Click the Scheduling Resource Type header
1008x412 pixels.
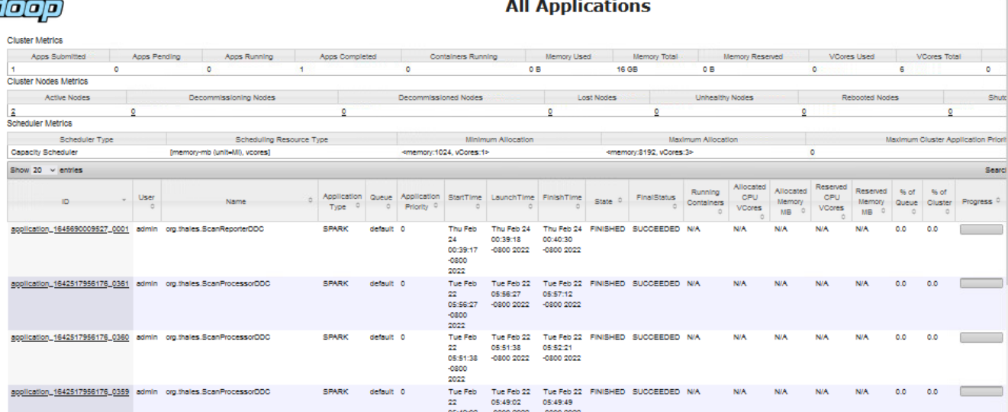[282, 139]
